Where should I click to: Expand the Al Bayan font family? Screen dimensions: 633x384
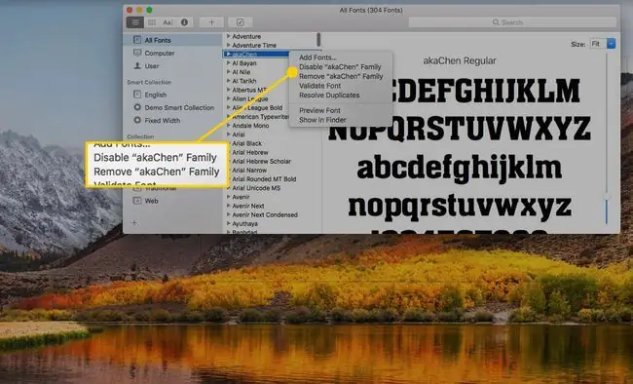coord(229,63)
